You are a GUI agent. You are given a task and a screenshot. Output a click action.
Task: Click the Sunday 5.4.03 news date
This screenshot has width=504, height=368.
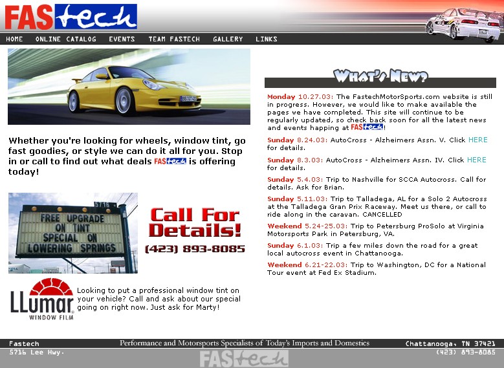pyautogui.click(x=295, y=180)
